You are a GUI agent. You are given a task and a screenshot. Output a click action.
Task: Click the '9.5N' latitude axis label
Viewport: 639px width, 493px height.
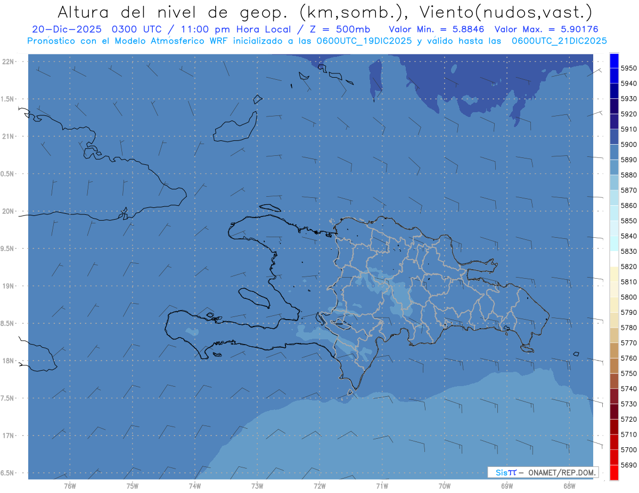(x=8, y=248)
